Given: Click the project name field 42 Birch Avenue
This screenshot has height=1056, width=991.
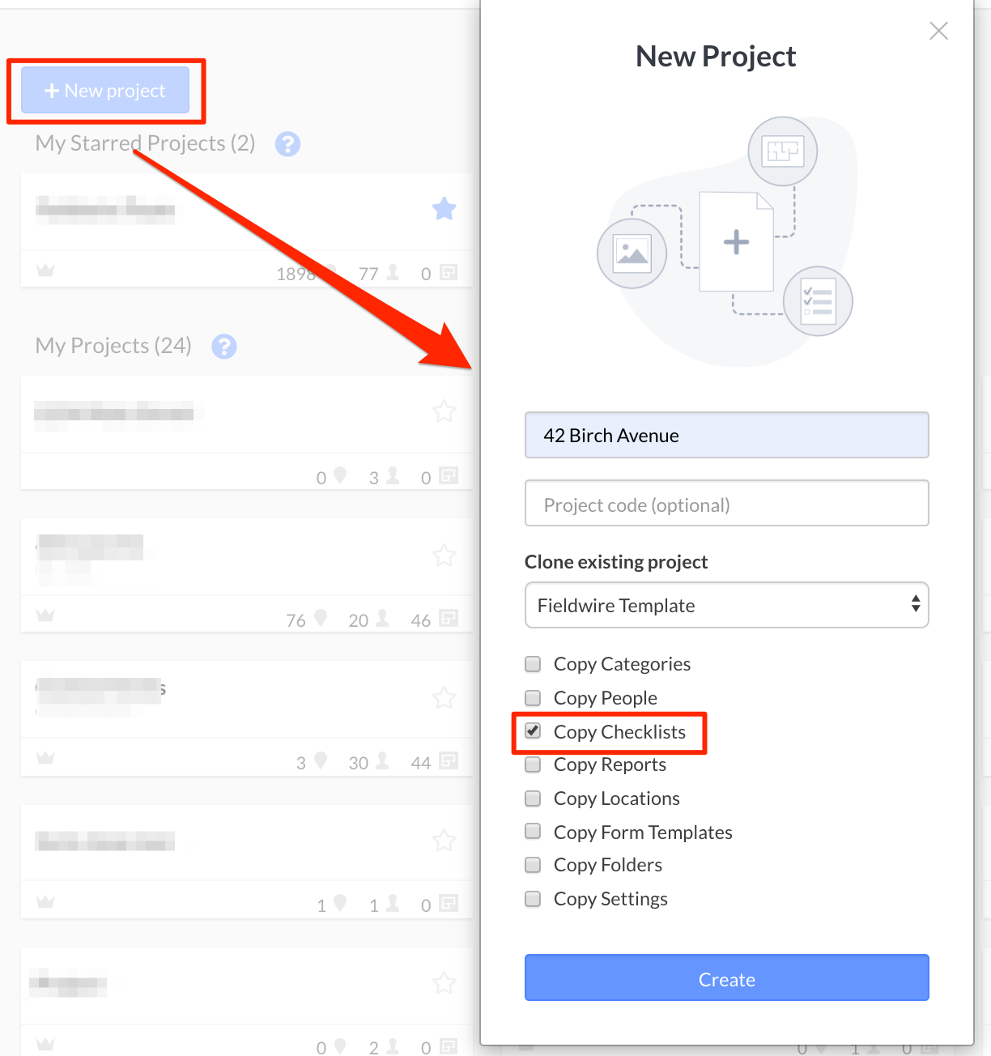Looking at the screenshot, I should click(726, 436).
